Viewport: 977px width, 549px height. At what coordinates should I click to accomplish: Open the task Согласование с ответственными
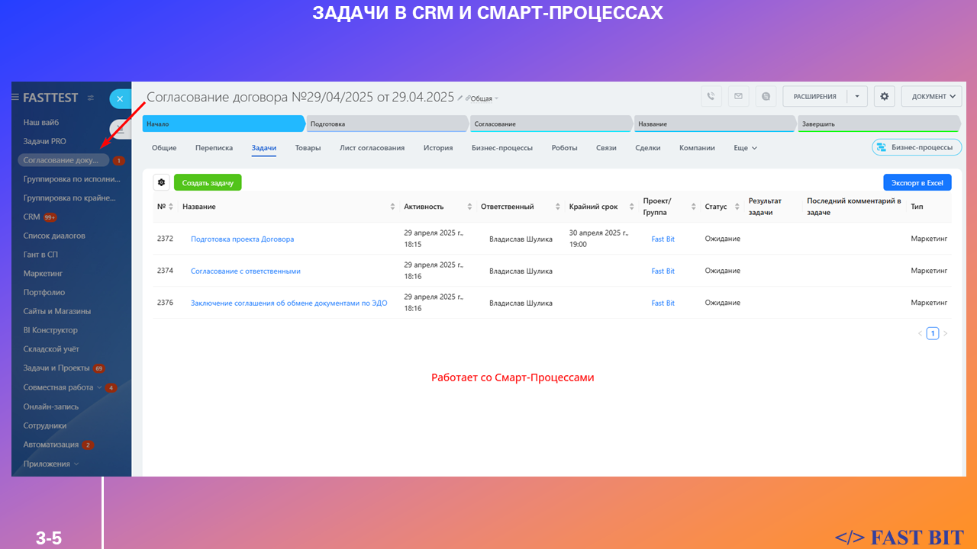(246, 271)
